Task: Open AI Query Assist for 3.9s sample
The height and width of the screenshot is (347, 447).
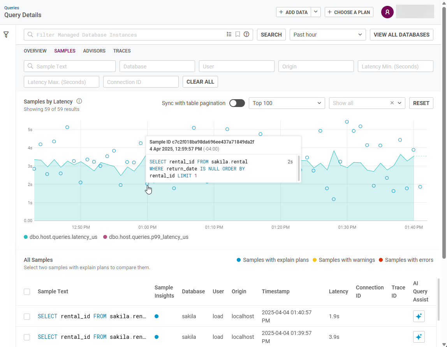Action: (419, 337)
